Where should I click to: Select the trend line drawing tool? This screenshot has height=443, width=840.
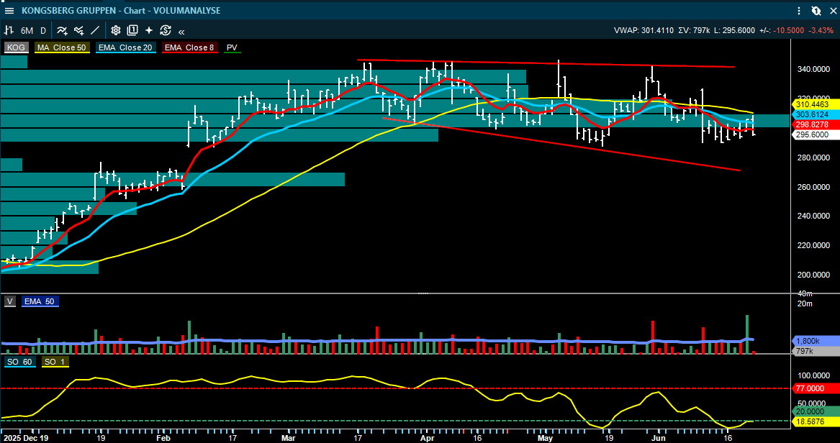coord(95,30)
